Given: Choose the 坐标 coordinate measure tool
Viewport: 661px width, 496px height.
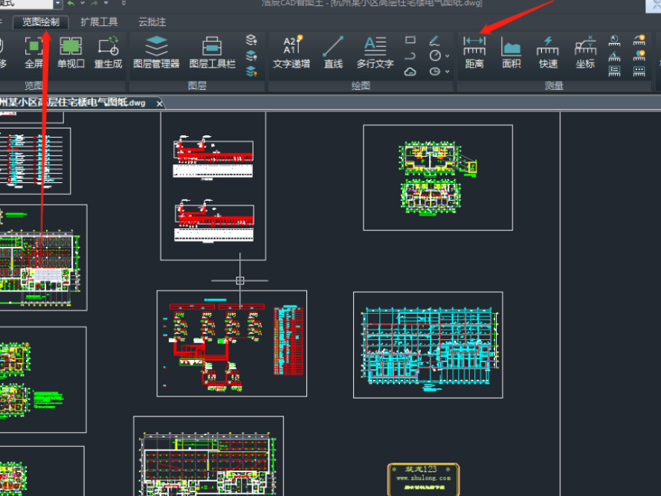Looking at the screenshot, I should (x=585, y=52).
